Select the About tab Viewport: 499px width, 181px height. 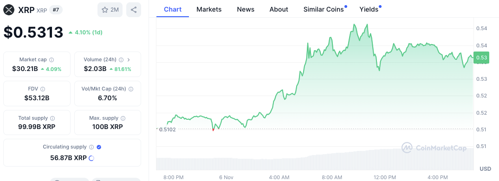[x=279, y=10]
